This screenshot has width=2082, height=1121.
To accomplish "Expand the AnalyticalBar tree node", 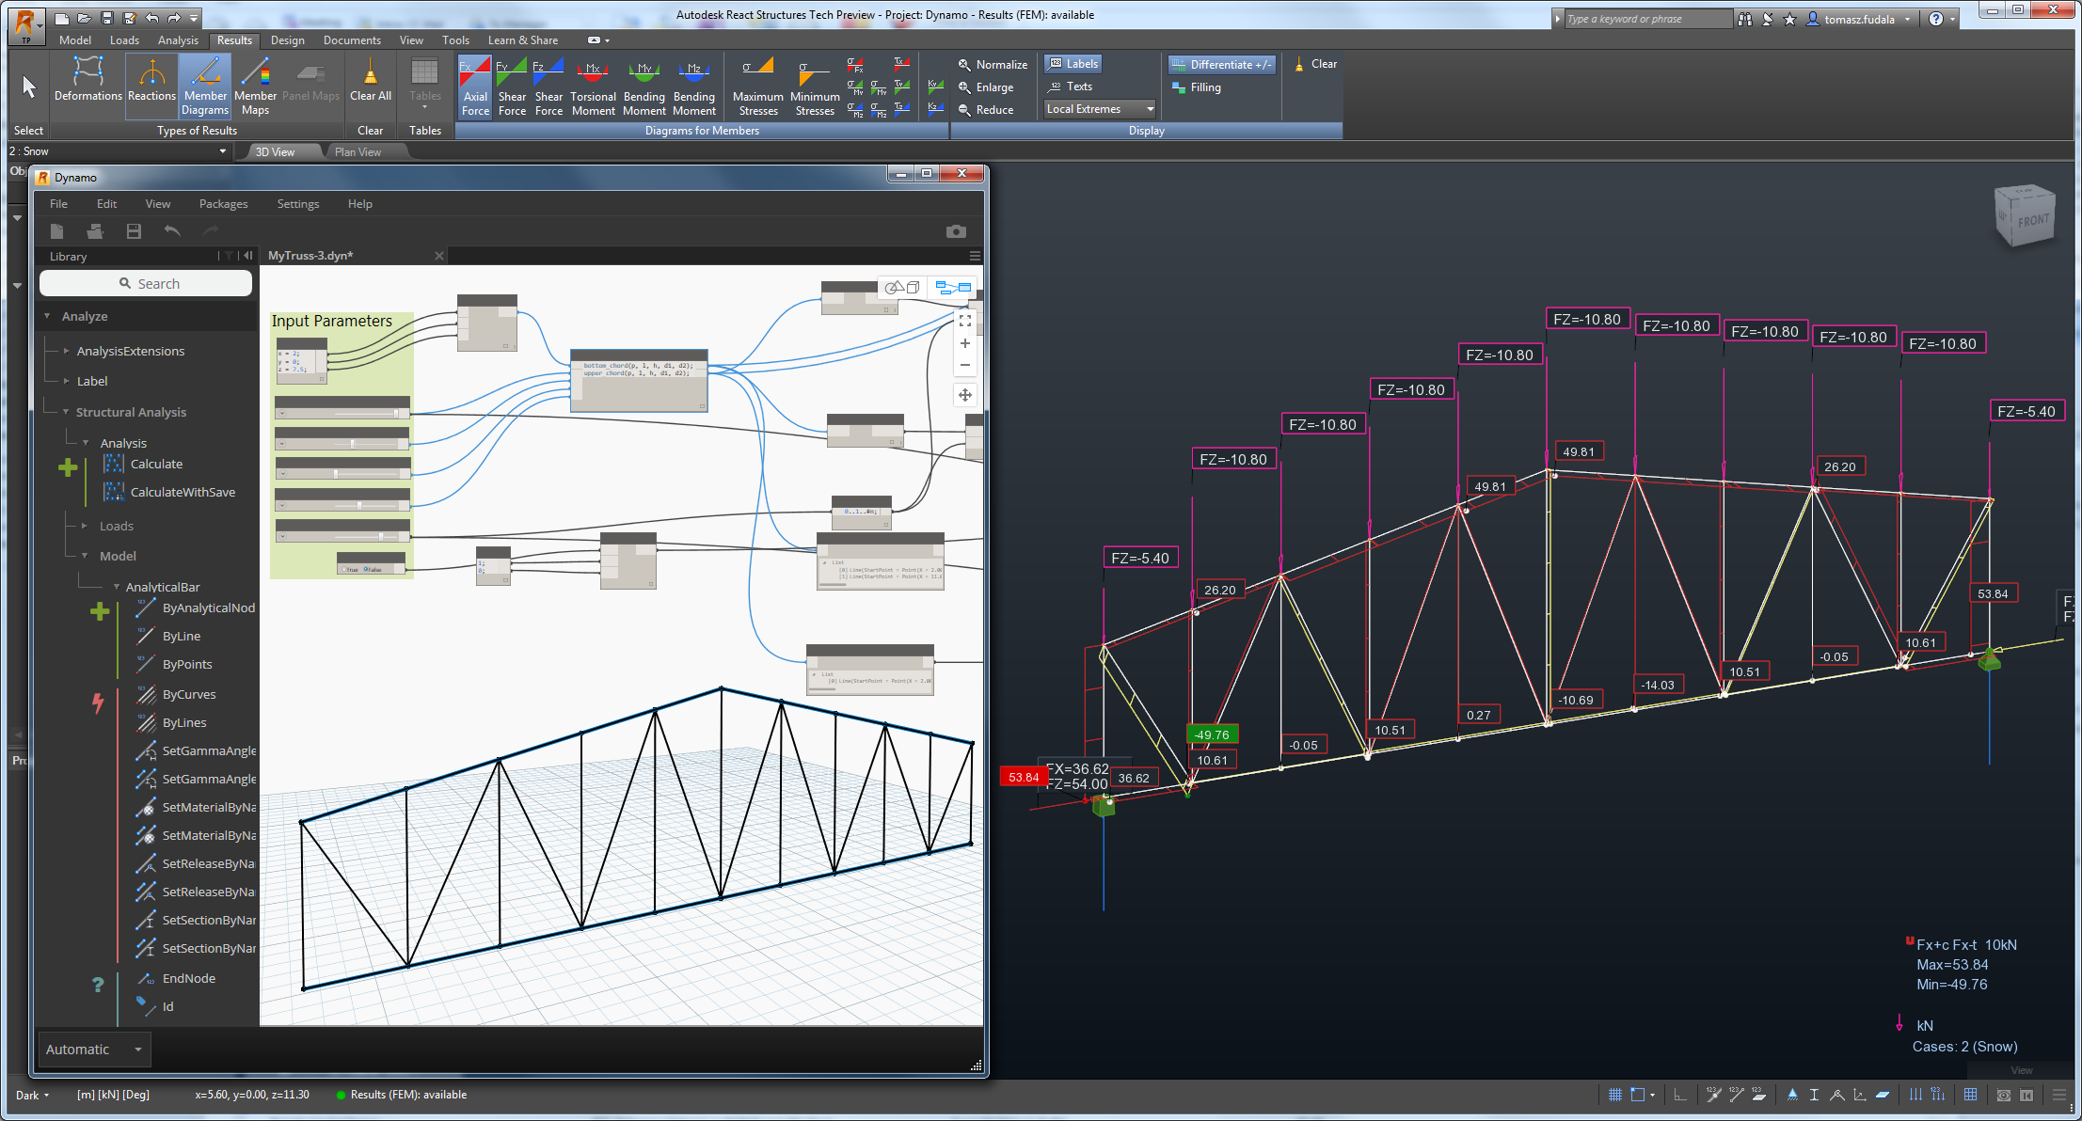I will 113,585.
